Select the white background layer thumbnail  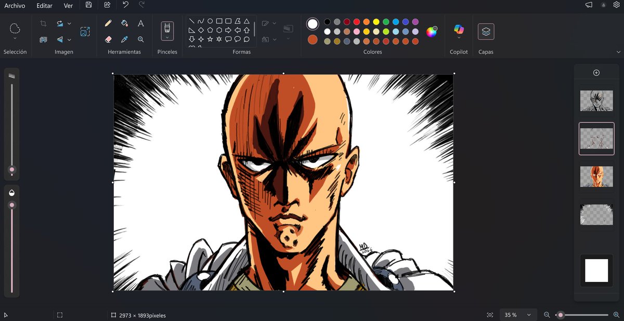pyautogui.click(x=596, y=270)
